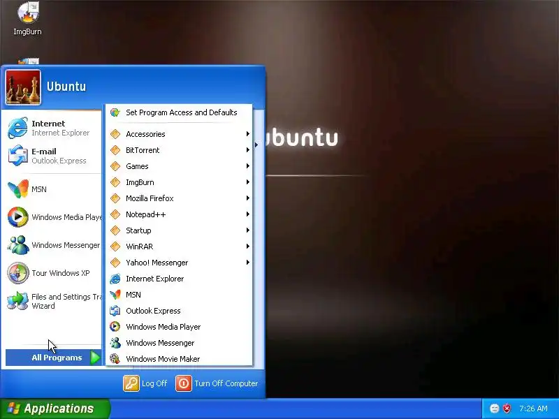This screenshot has width=559, height=419.
Task: Click the Log Off key icon
Action: (131, 383)
